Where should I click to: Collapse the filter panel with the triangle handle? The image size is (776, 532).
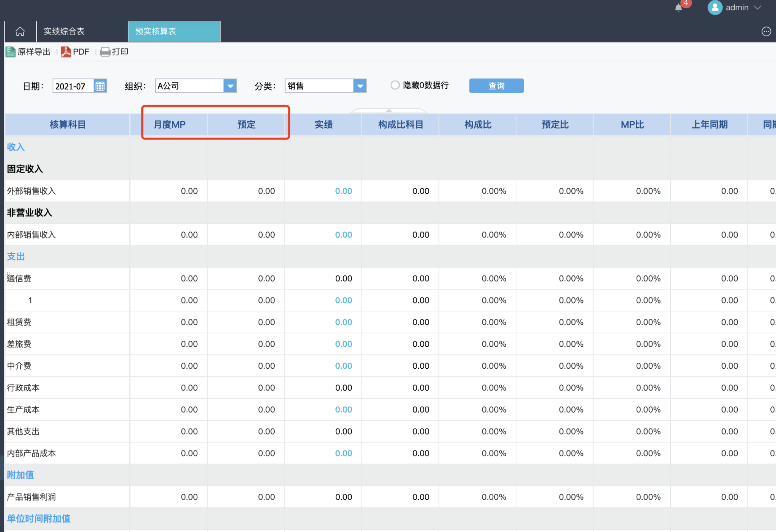(389, 110)
